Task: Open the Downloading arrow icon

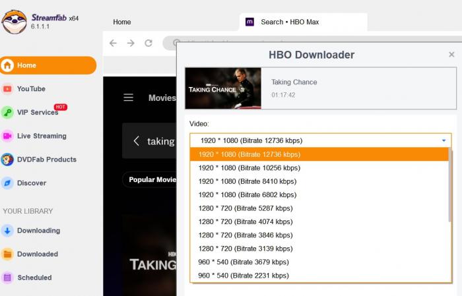Action: (8, 231)
